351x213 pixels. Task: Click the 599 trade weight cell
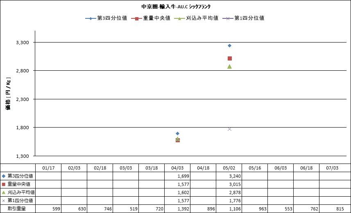pyautogui.click(x=48, y=209)
